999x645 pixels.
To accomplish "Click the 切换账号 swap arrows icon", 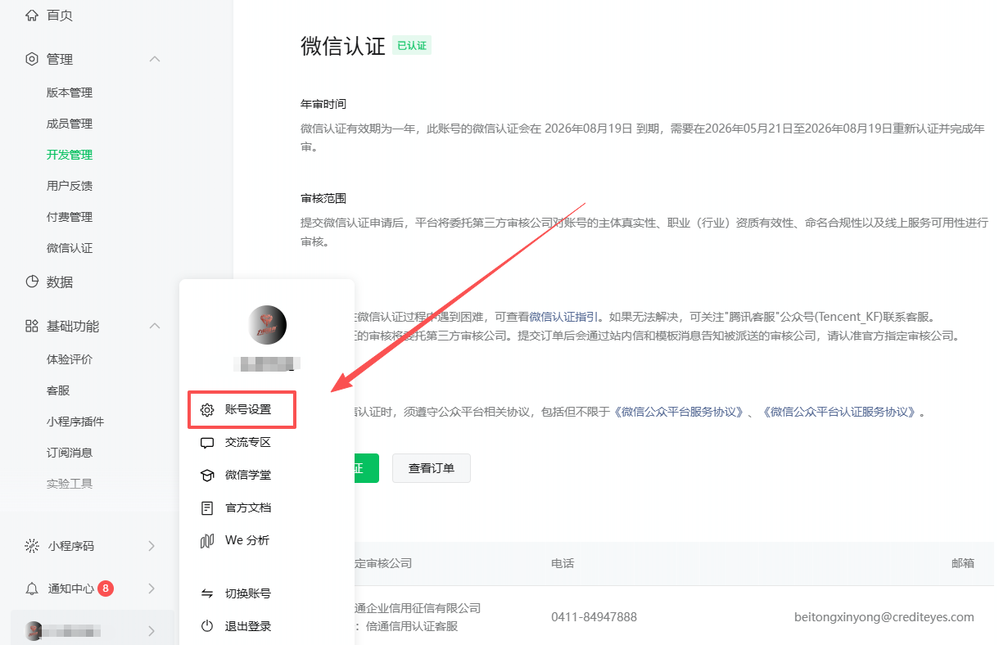I will pos(207,593).
